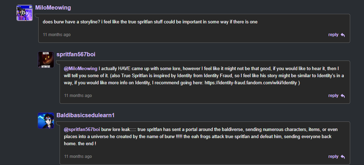Open spritfan567boi's profile avatar
The width and height of the screenshot is (364, 165).
[46, 59]
